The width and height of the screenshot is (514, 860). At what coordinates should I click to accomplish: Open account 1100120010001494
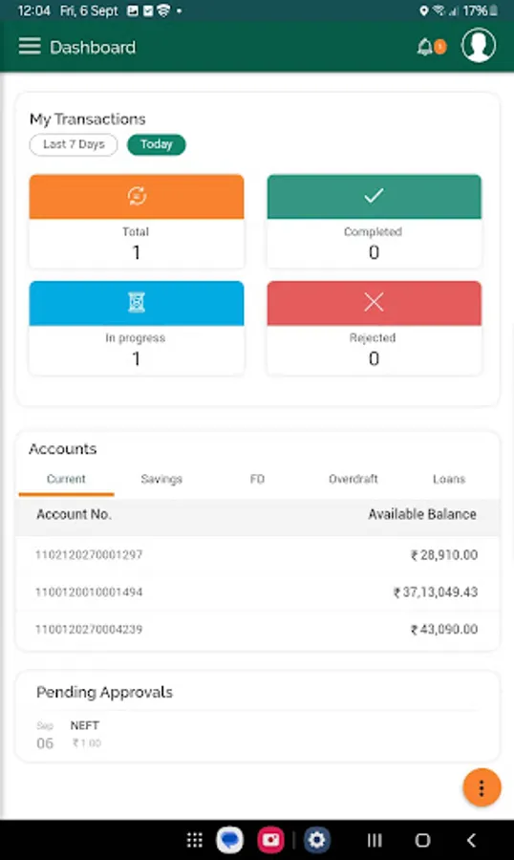[x=257, y=592]
